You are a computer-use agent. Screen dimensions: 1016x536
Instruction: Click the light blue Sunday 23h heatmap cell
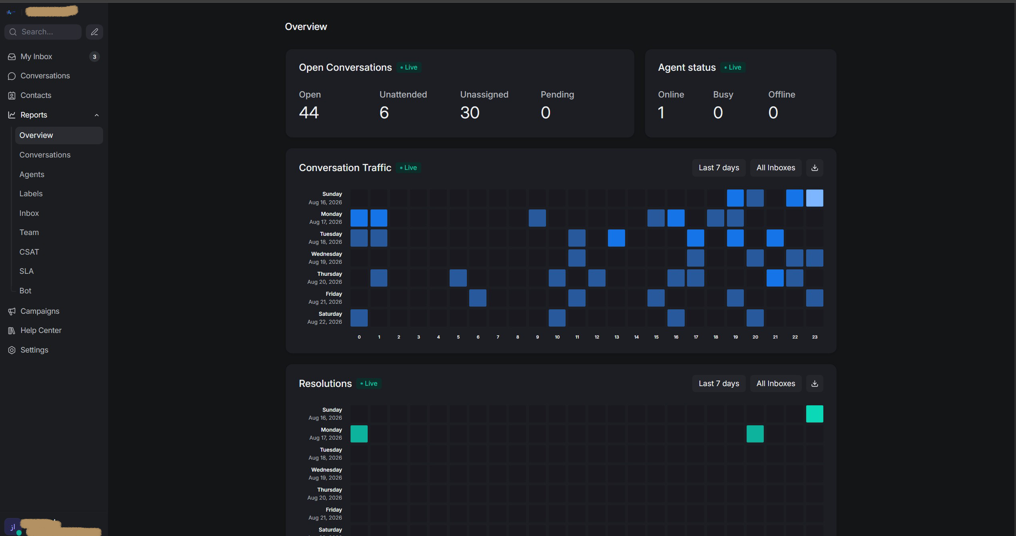[x=815, y=198]
